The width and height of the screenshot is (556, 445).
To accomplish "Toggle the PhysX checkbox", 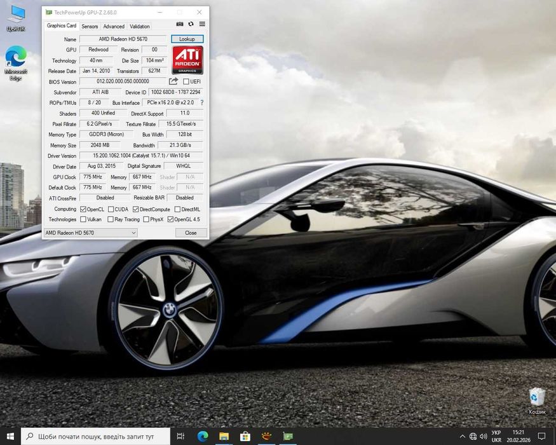I will (x=146, y=219).
